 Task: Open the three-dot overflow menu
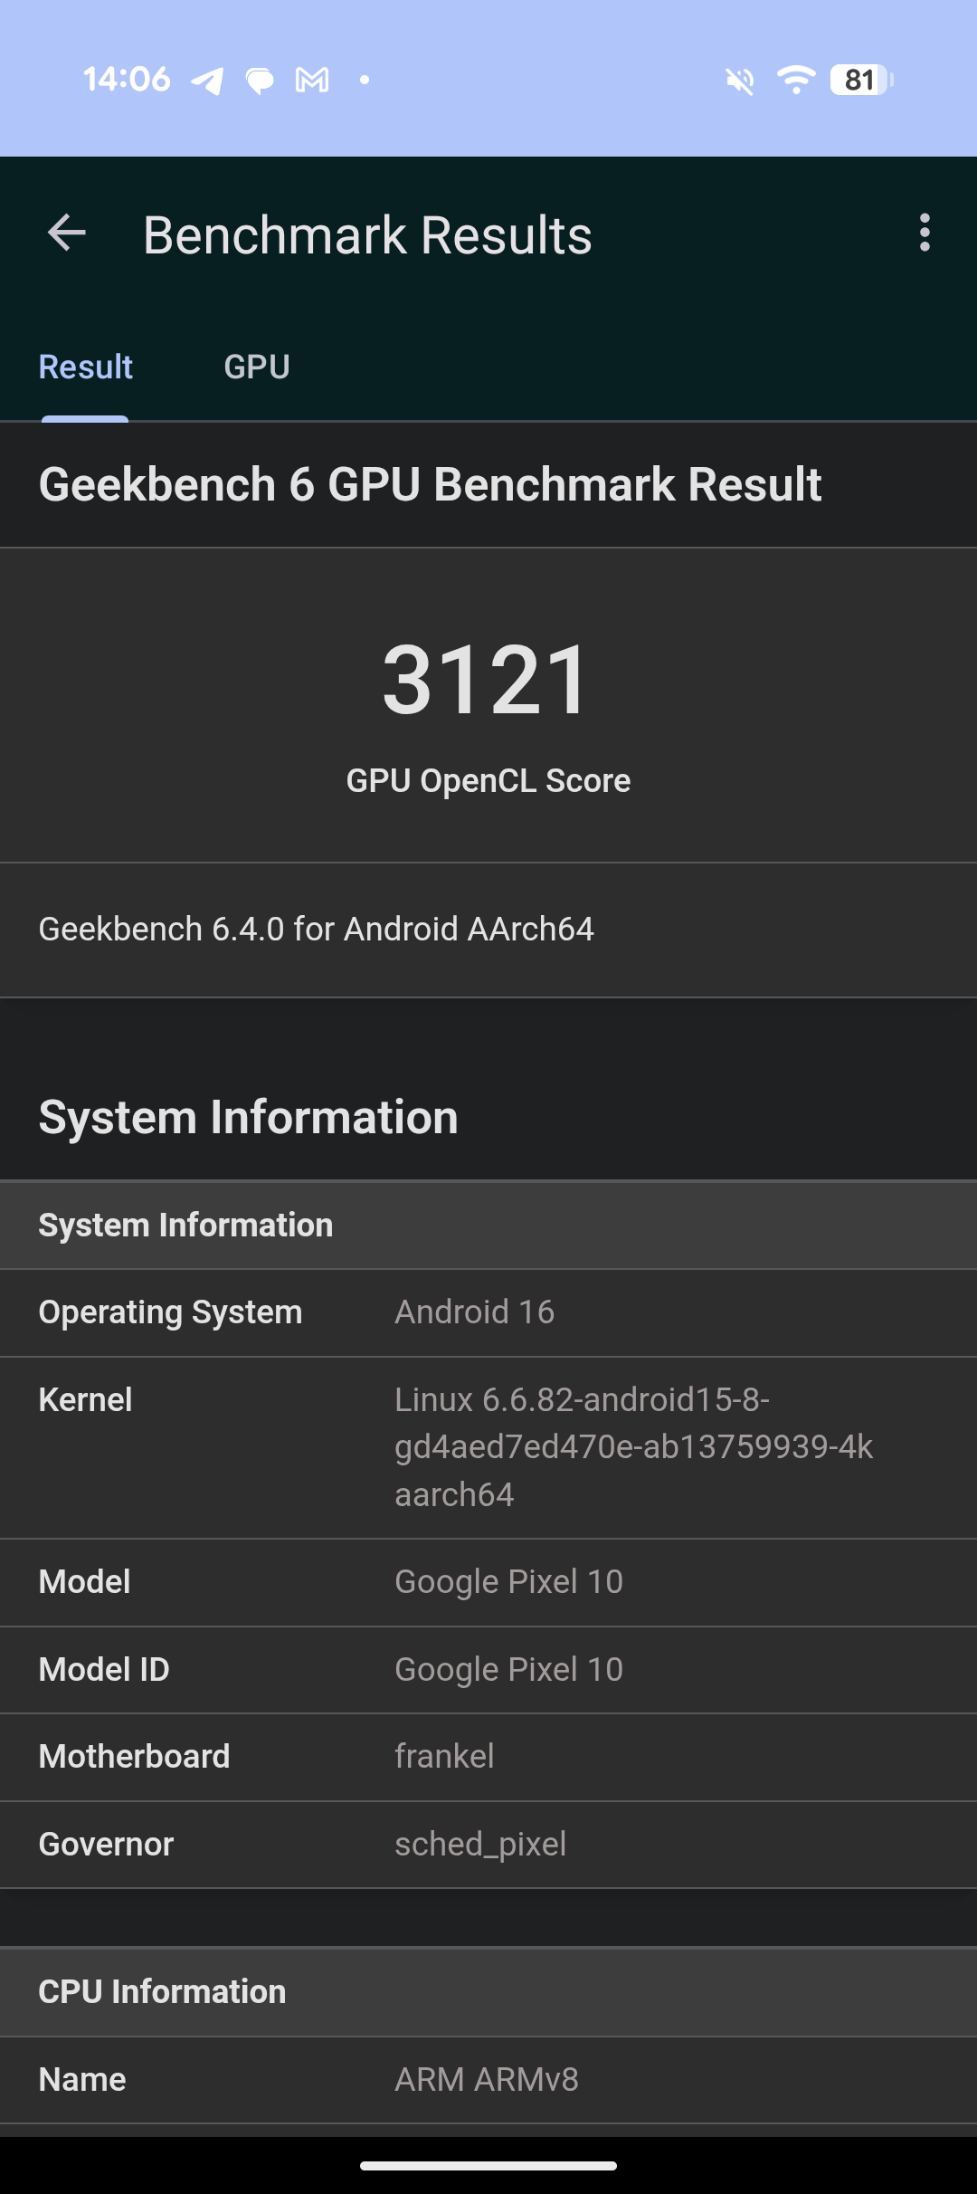924,234
